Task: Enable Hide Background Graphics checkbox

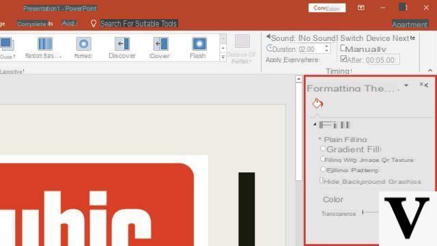Action: 322,180
